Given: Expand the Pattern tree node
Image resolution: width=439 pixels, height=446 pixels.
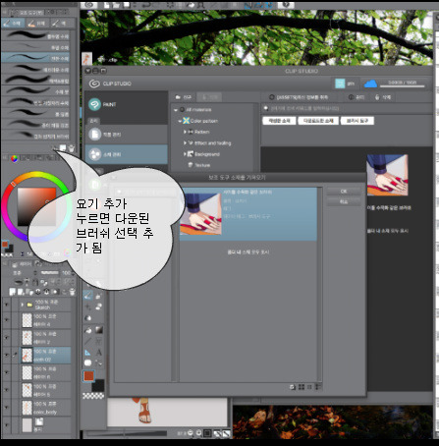Looking at the screenshot, I should click(185, 132).
